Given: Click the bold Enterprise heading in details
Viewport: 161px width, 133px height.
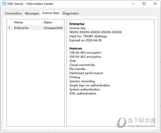Looking at the screenshot, I should pos(77,24).
